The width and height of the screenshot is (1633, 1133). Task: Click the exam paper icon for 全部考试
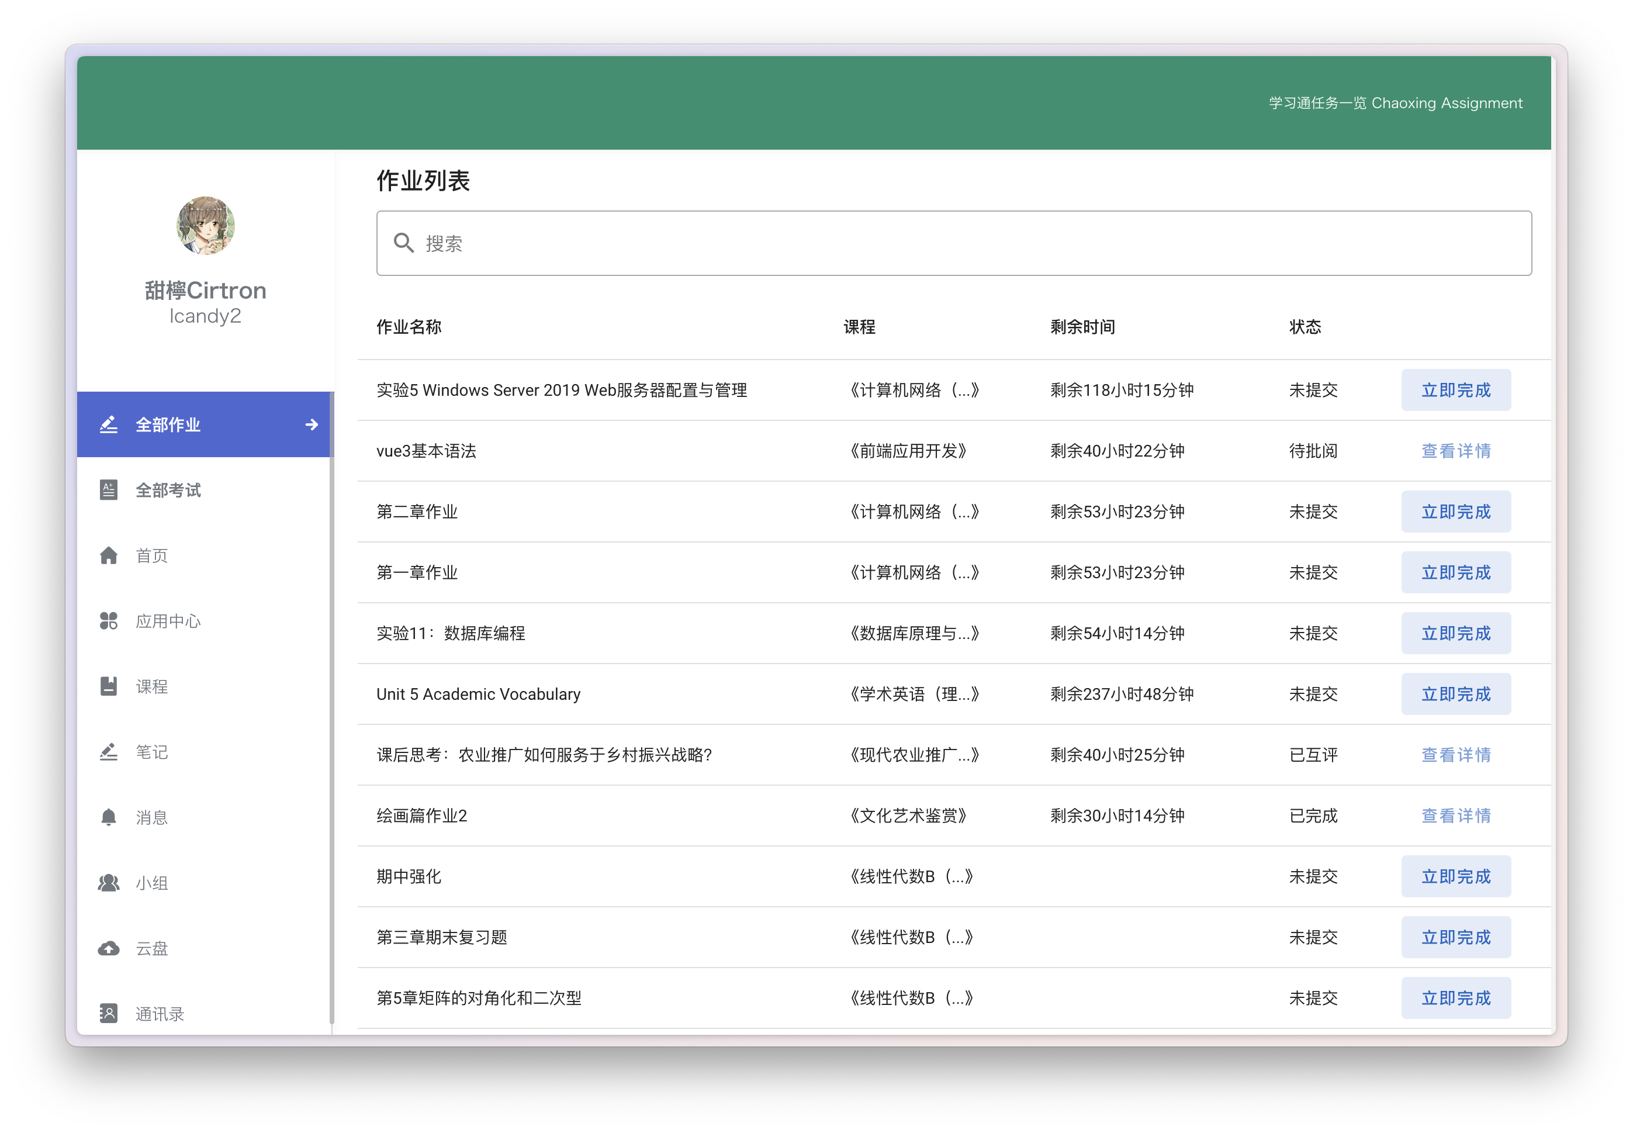(109, 490)
